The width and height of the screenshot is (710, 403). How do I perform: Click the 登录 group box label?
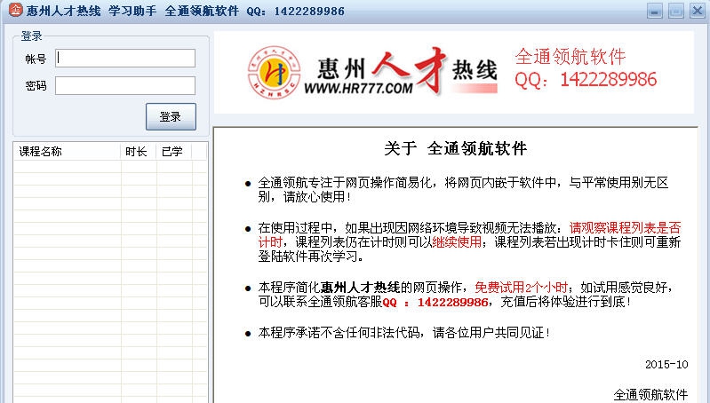click(x=31, y=36)
